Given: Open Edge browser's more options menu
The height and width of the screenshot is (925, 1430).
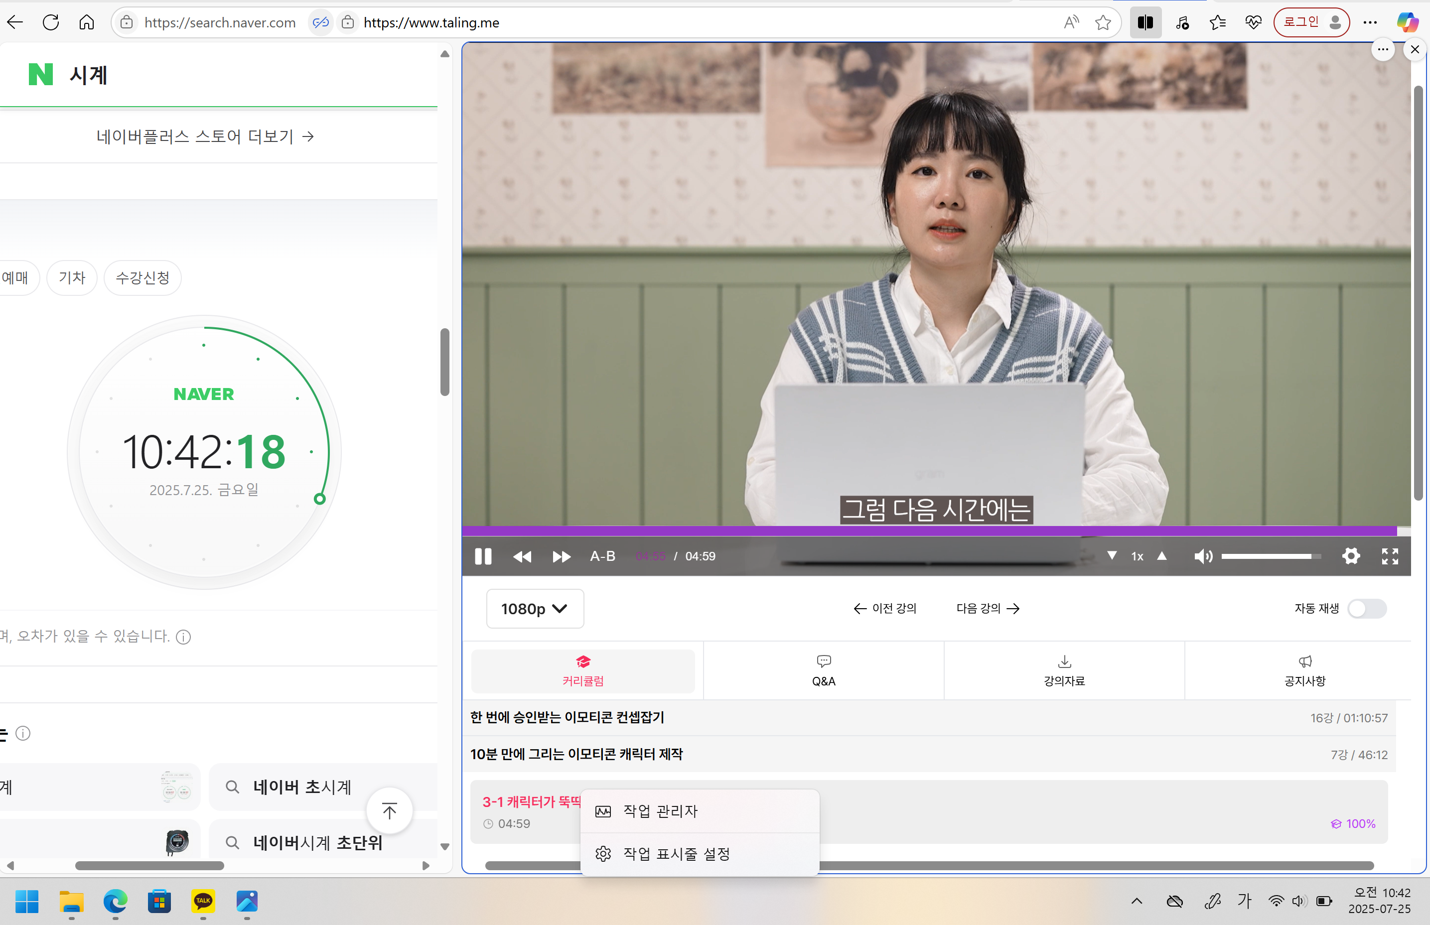Looking at the screenshot, I should (x=1370, y=22).
